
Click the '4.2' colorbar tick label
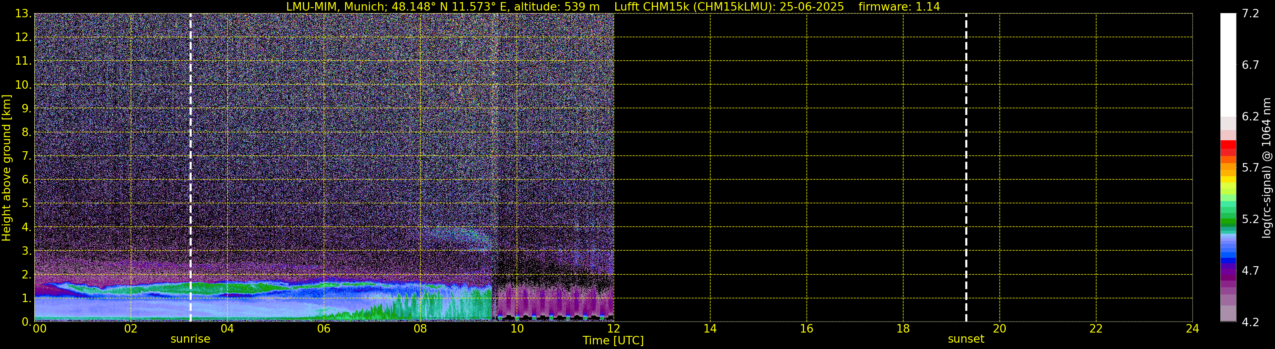(1250, 322)
